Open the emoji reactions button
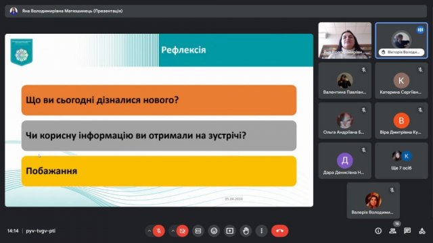 click(x=214, y=231)
